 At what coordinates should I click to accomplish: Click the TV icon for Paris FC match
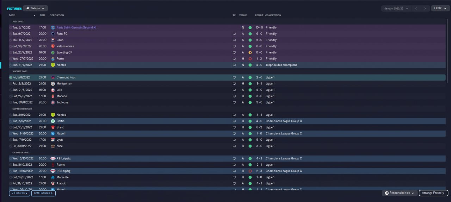[234, 34]
